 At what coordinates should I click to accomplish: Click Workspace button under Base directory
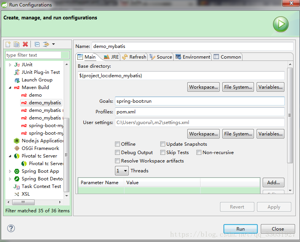tap(203, 87)
